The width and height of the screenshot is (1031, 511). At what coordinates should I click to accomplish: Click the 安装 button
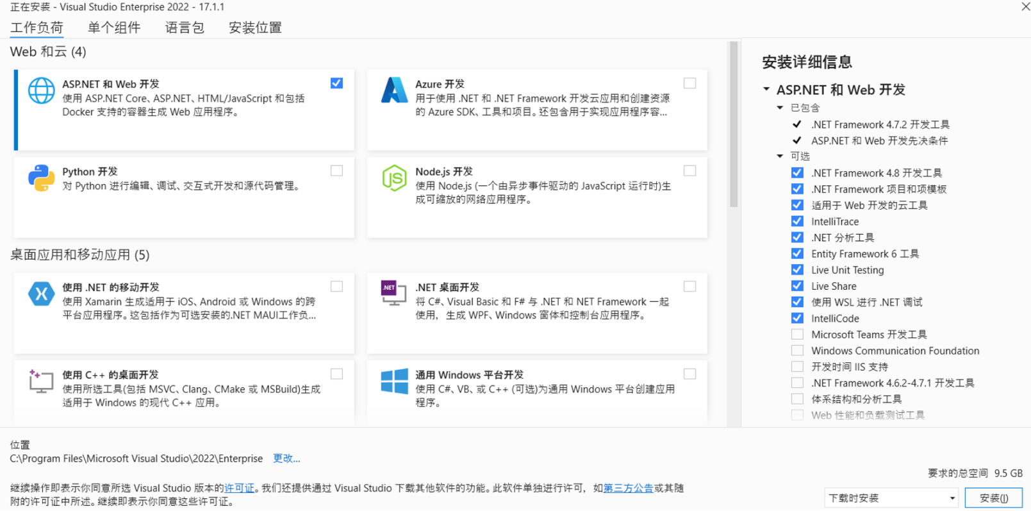pos(994,498)
